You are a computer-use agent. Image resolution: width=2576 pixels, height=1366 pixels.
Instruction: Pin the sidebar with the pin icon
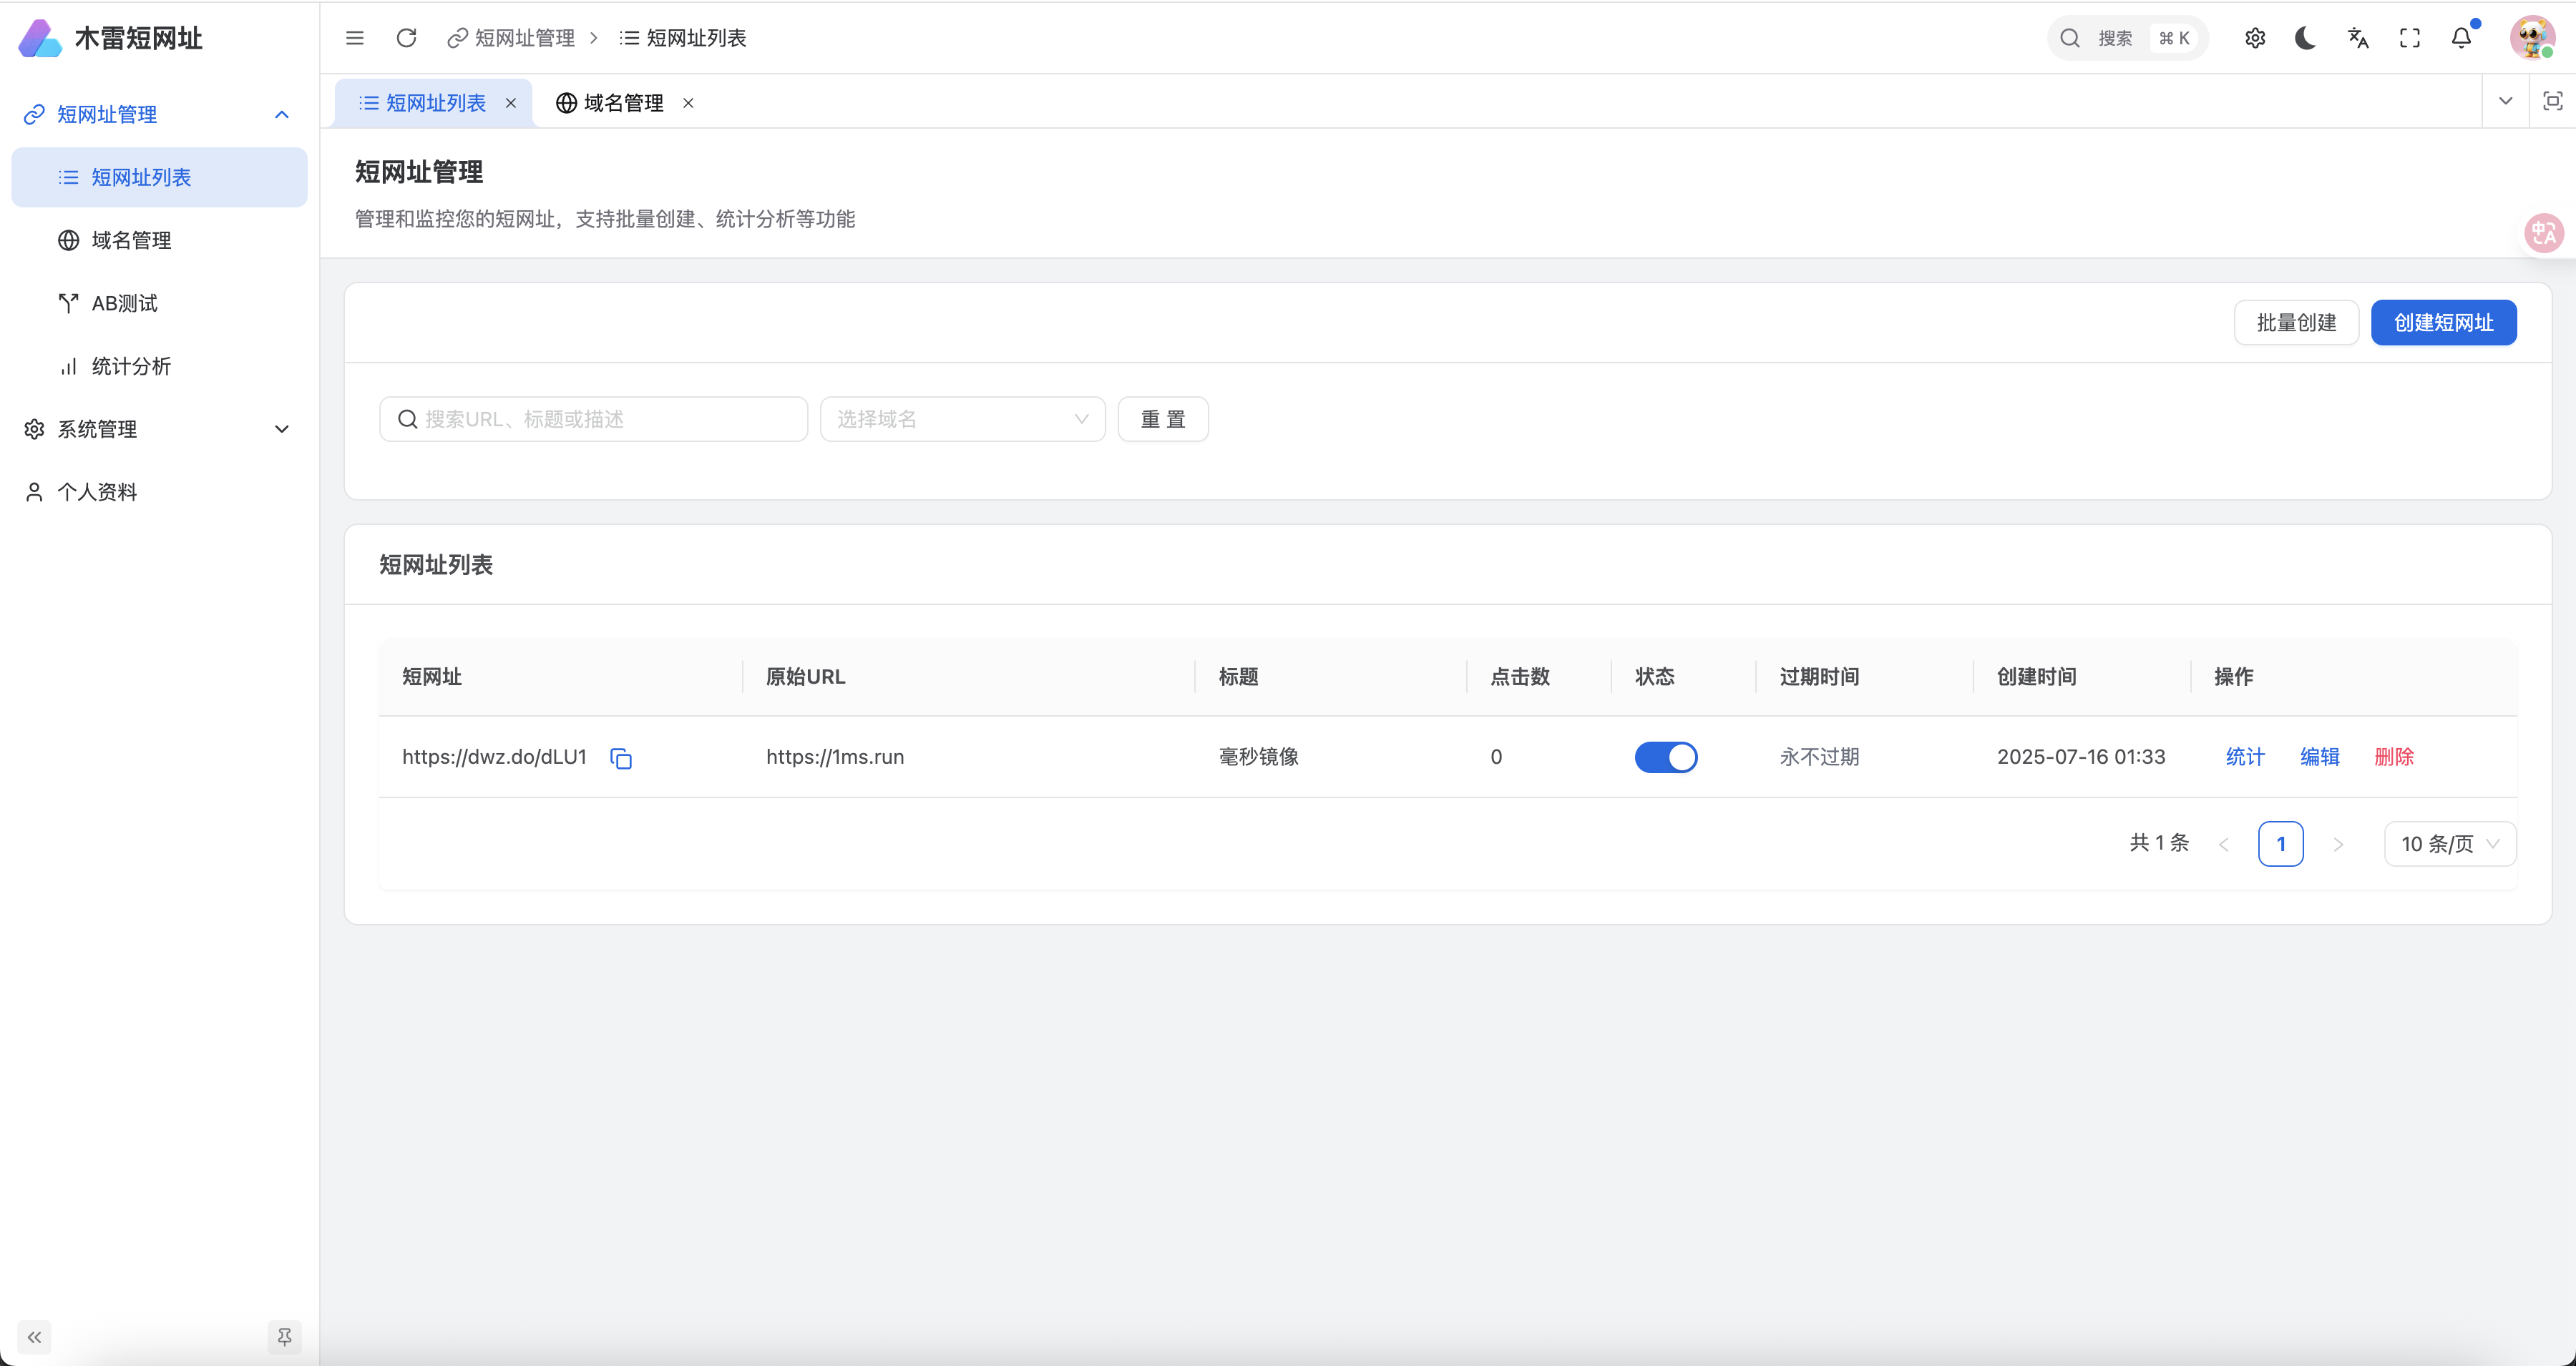click(284, 1336)
